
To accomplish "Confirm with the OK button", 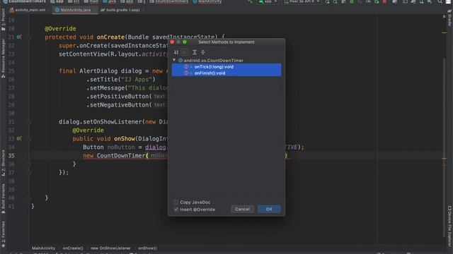I will pyautogui.click(x=269, y=209).
